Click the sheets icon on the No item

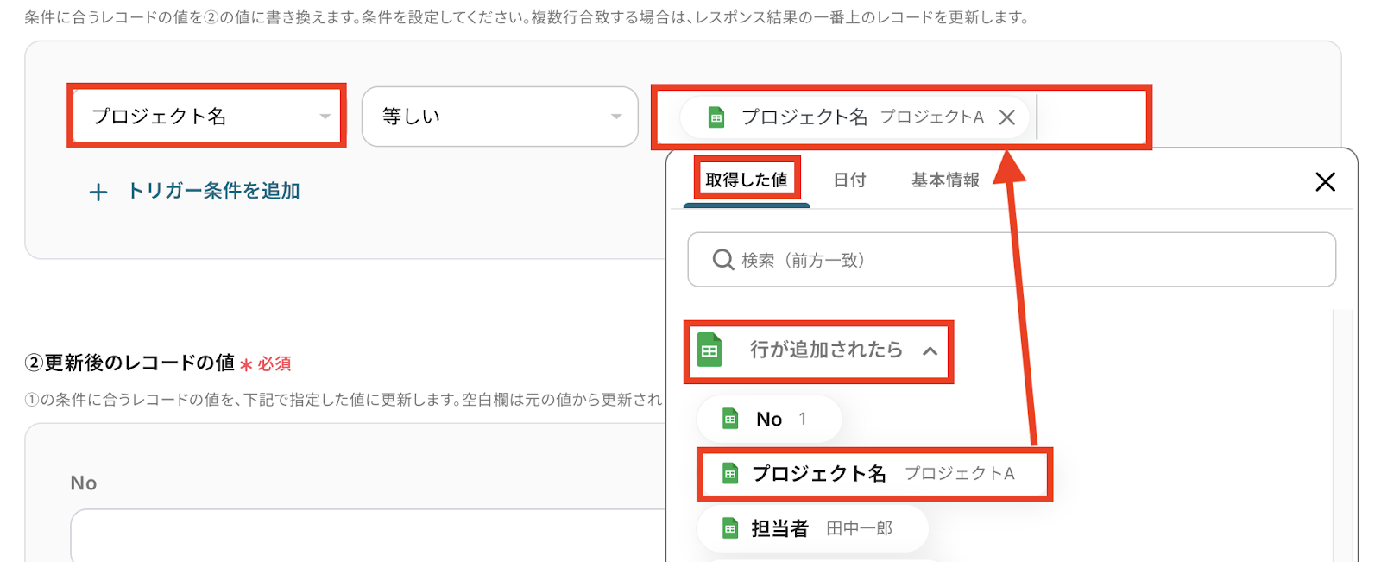pyautogui.click(x=730, y=420)
